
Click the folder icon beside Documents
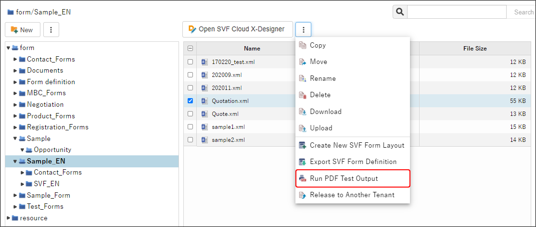pos(22,71)
